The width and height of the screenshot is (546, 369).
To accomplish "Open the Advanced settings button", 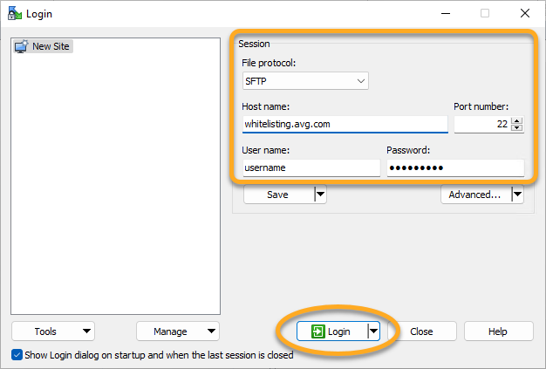I will point(474,195).
